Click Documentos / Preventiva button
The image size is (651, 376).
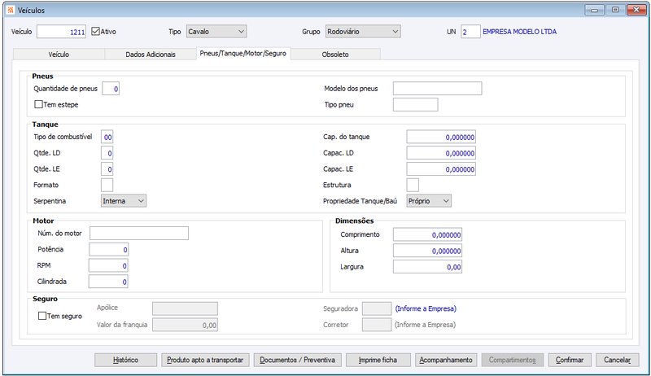tap(297, 360)
